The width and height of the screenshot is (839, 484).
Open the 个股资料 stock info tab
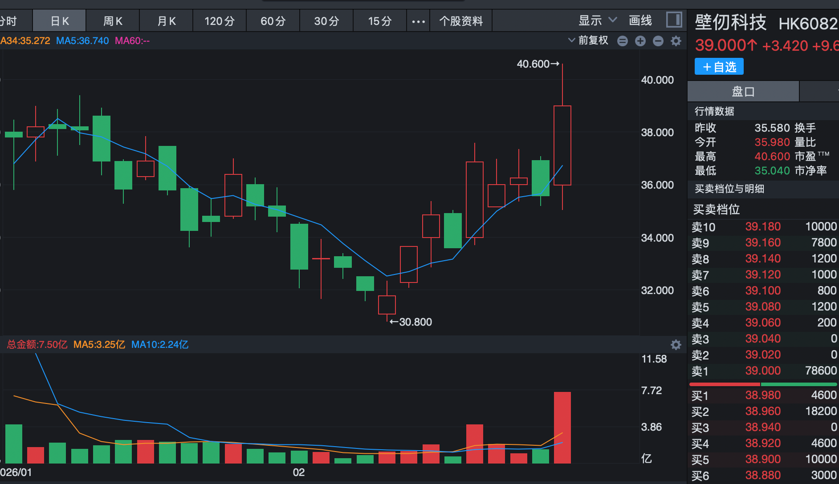tap(461, 21)
